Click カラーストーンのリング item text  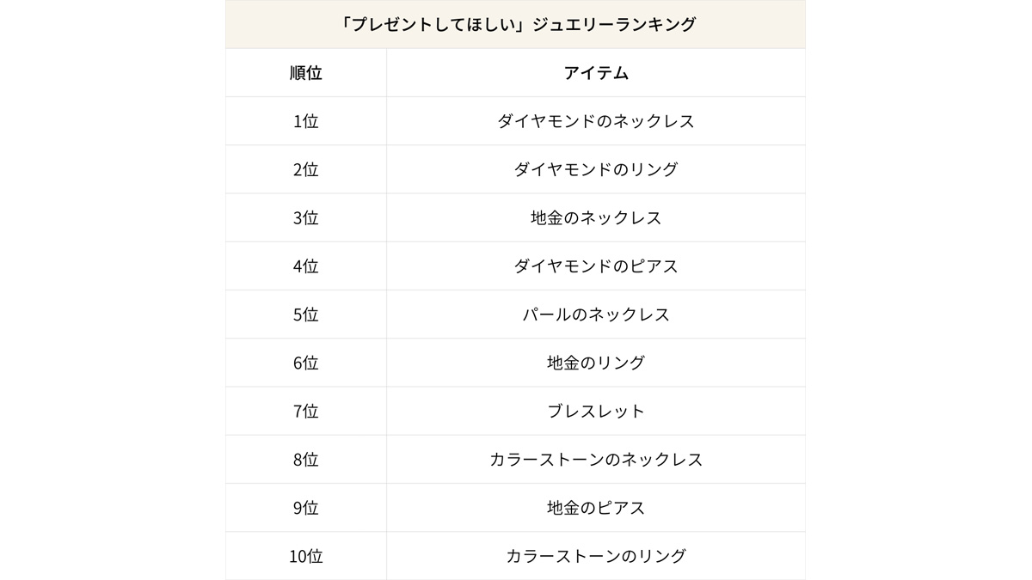(596, 556)
